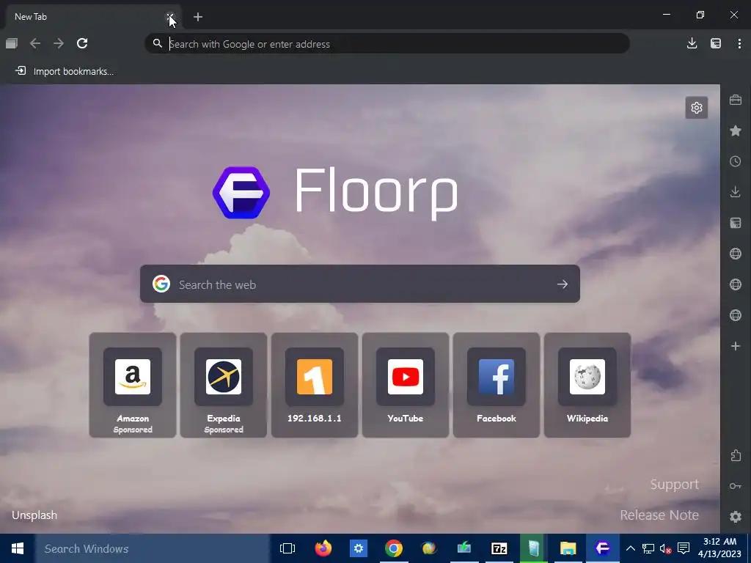This screenshot has height=563, width=751.
Task: Open the muted volume tray icon
Action: click(x=666, y=548)
